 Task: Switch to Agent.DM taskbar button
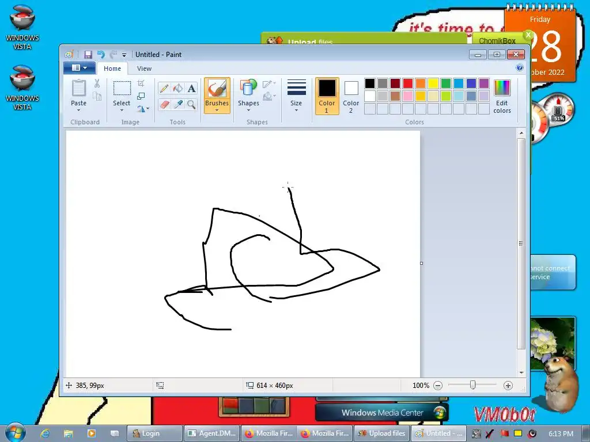212,433
